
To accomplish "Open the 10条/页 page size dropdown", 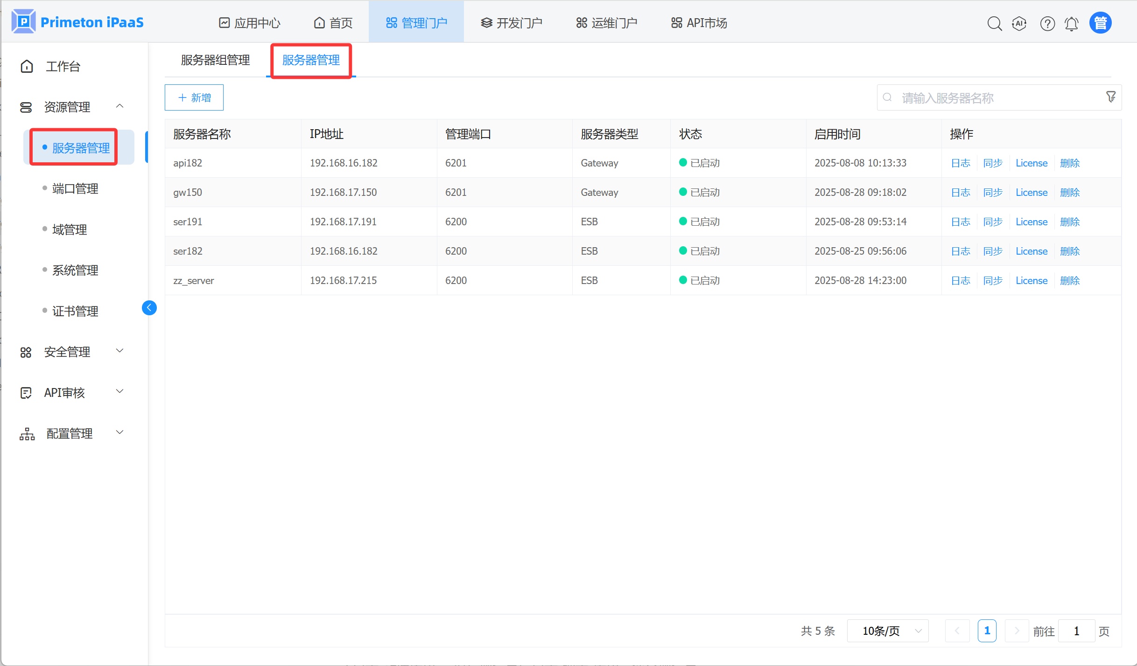I will [888, 631].
